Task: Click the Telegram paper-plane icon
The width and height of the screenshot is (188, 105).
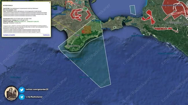Action: point(22,97)
